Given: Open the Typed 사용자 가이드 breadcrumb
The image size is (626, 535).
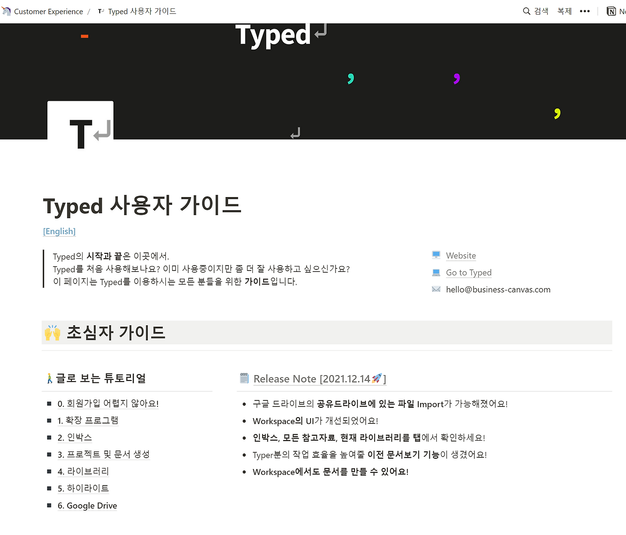Looking at the screenshot, I should tap(142, 11).
